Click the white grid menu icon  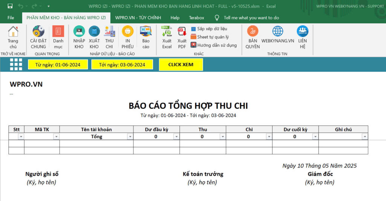pyautogui.click(x=16, y=64)
